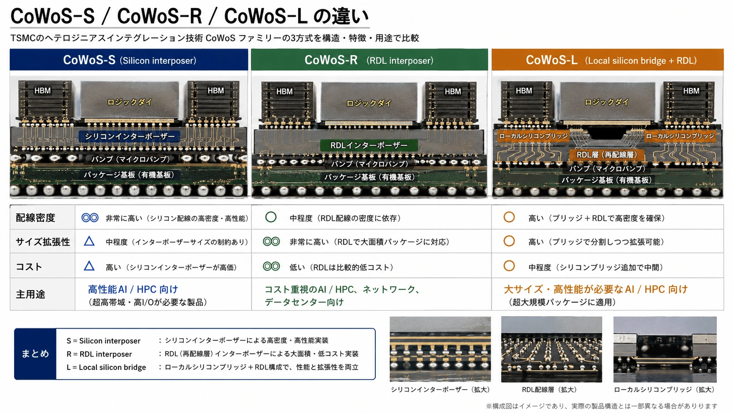Click the シリコンインターポーザーによる高密度・高性能実装 description

246,341
